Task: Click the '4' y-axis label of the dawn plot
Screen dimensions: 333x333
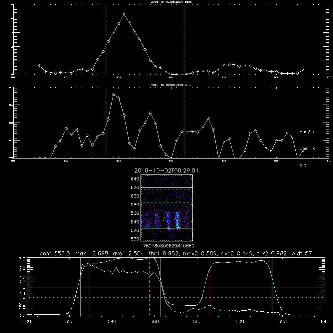Action: click(x=12, y=18)
